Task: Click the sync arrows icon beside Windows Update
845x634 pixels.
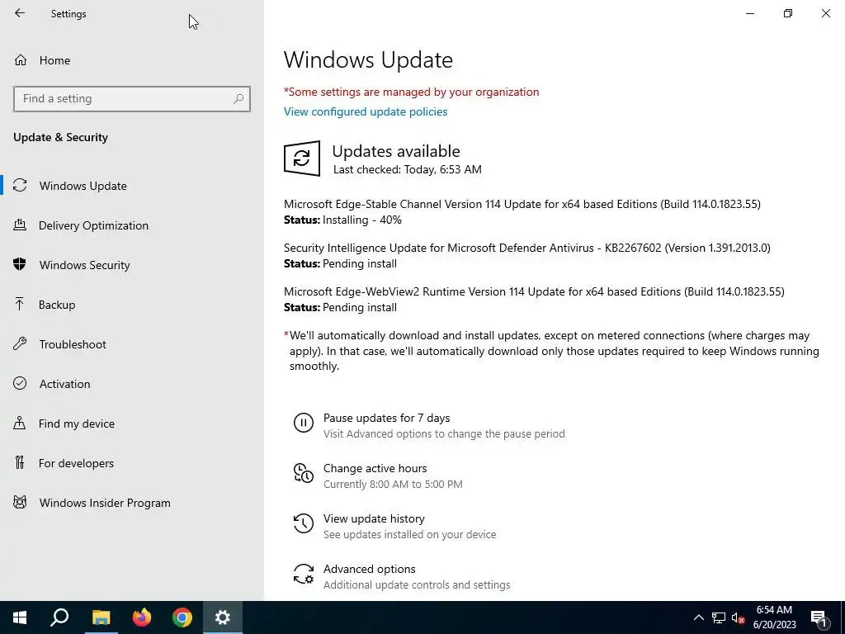Action: tap(20, 186)
